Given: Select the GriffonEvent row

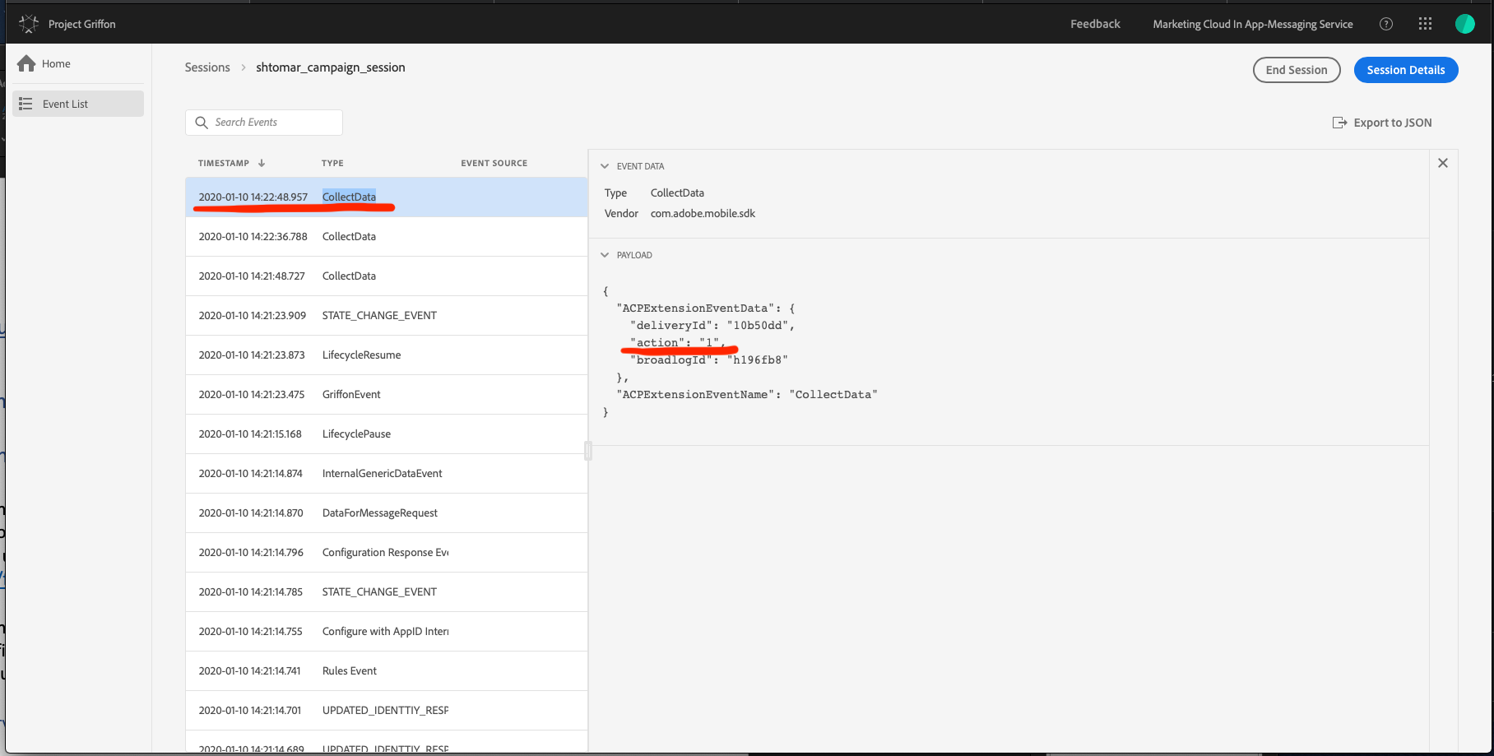Looking at the screenshot, I should (387, 394).
